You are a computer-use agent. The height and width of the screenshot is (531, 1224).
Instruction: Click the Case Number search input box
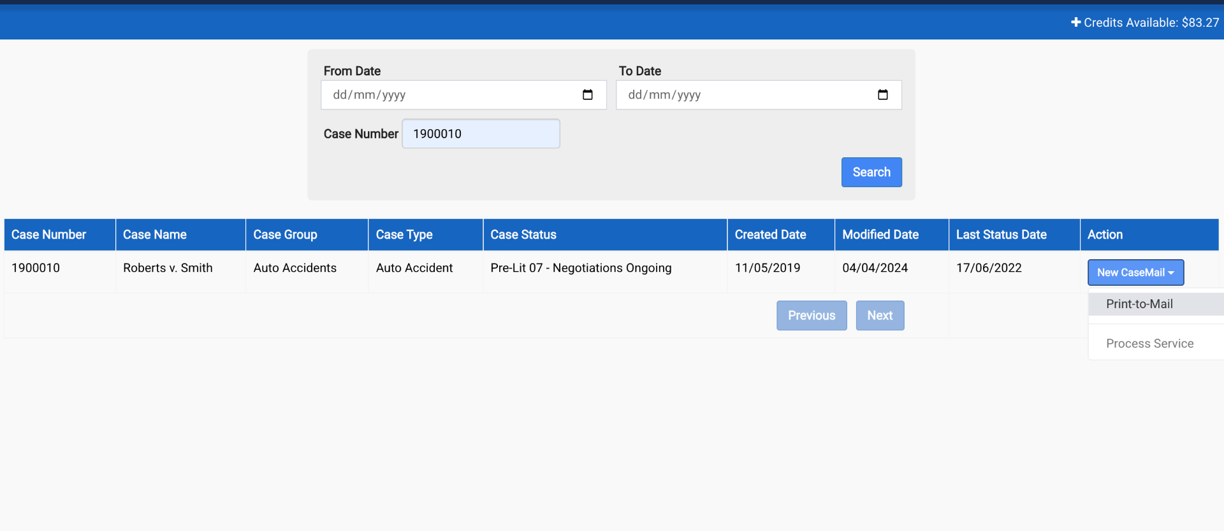pyautogui.click(x=481, y=134)
